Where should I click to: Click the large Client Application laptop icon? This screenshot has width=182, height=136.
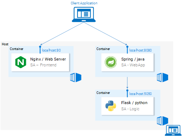[x=84, y=15]
